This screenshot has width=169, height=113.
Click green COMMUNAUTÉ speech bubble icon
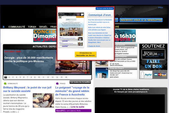point(5,84)
